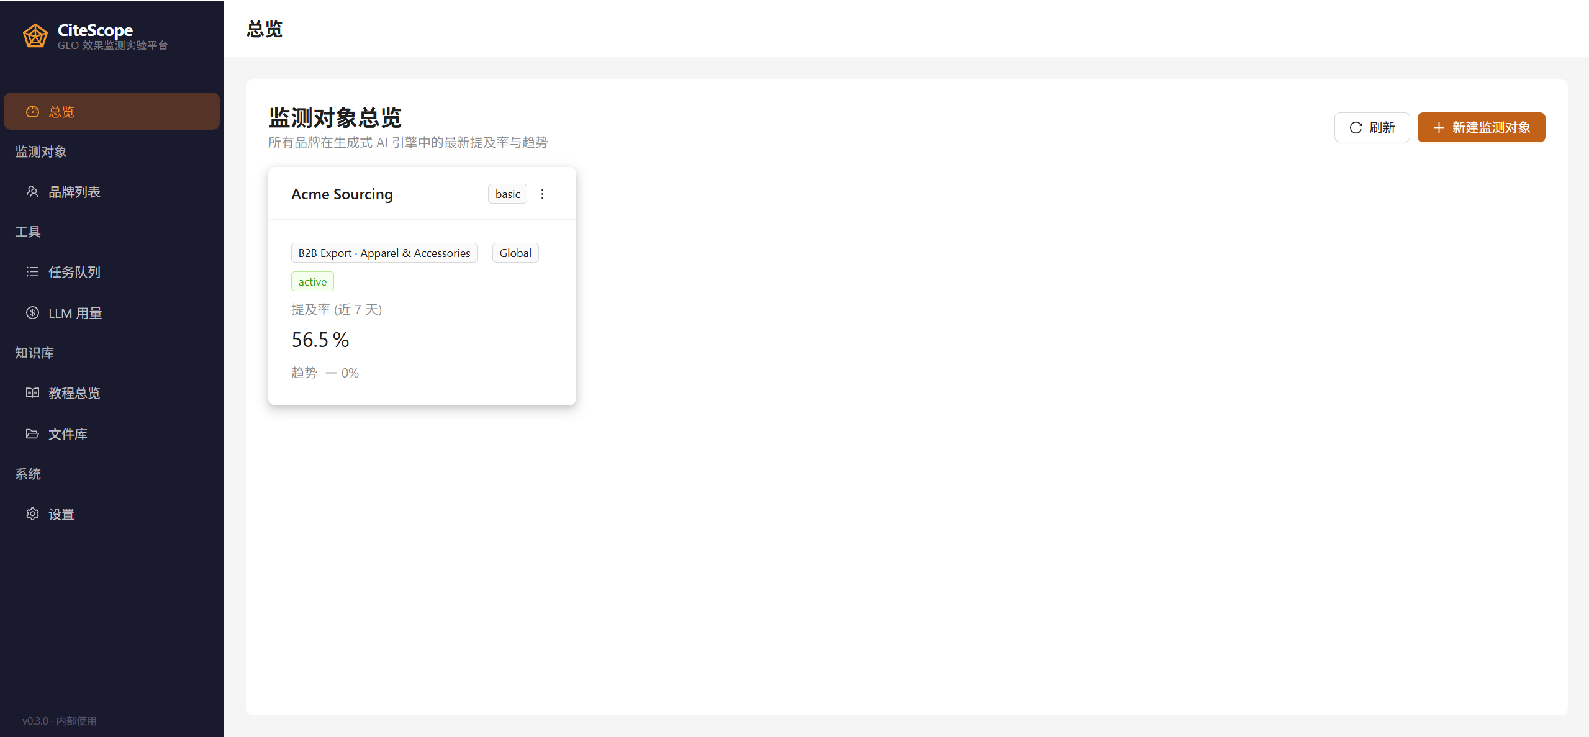Click the basic plan tag
This screenshot has height=737, width=1589.
coord(507,194)
